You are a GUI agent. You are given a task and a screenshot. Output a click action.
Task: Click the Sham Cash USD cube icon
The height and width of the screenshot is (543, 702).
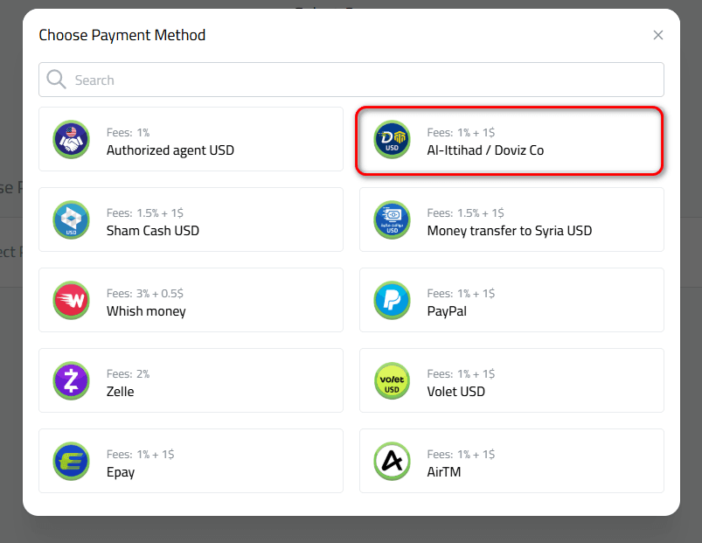tap(71, 219)
